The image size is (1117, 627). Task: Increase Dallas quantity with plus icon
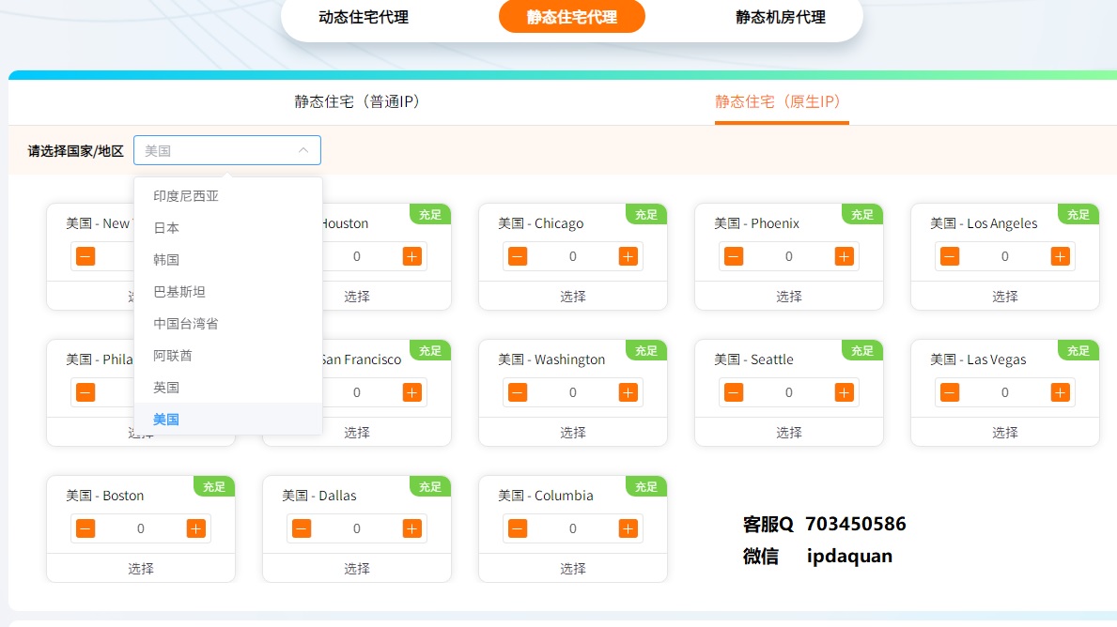pyautogui.click(x=411, y=528)
